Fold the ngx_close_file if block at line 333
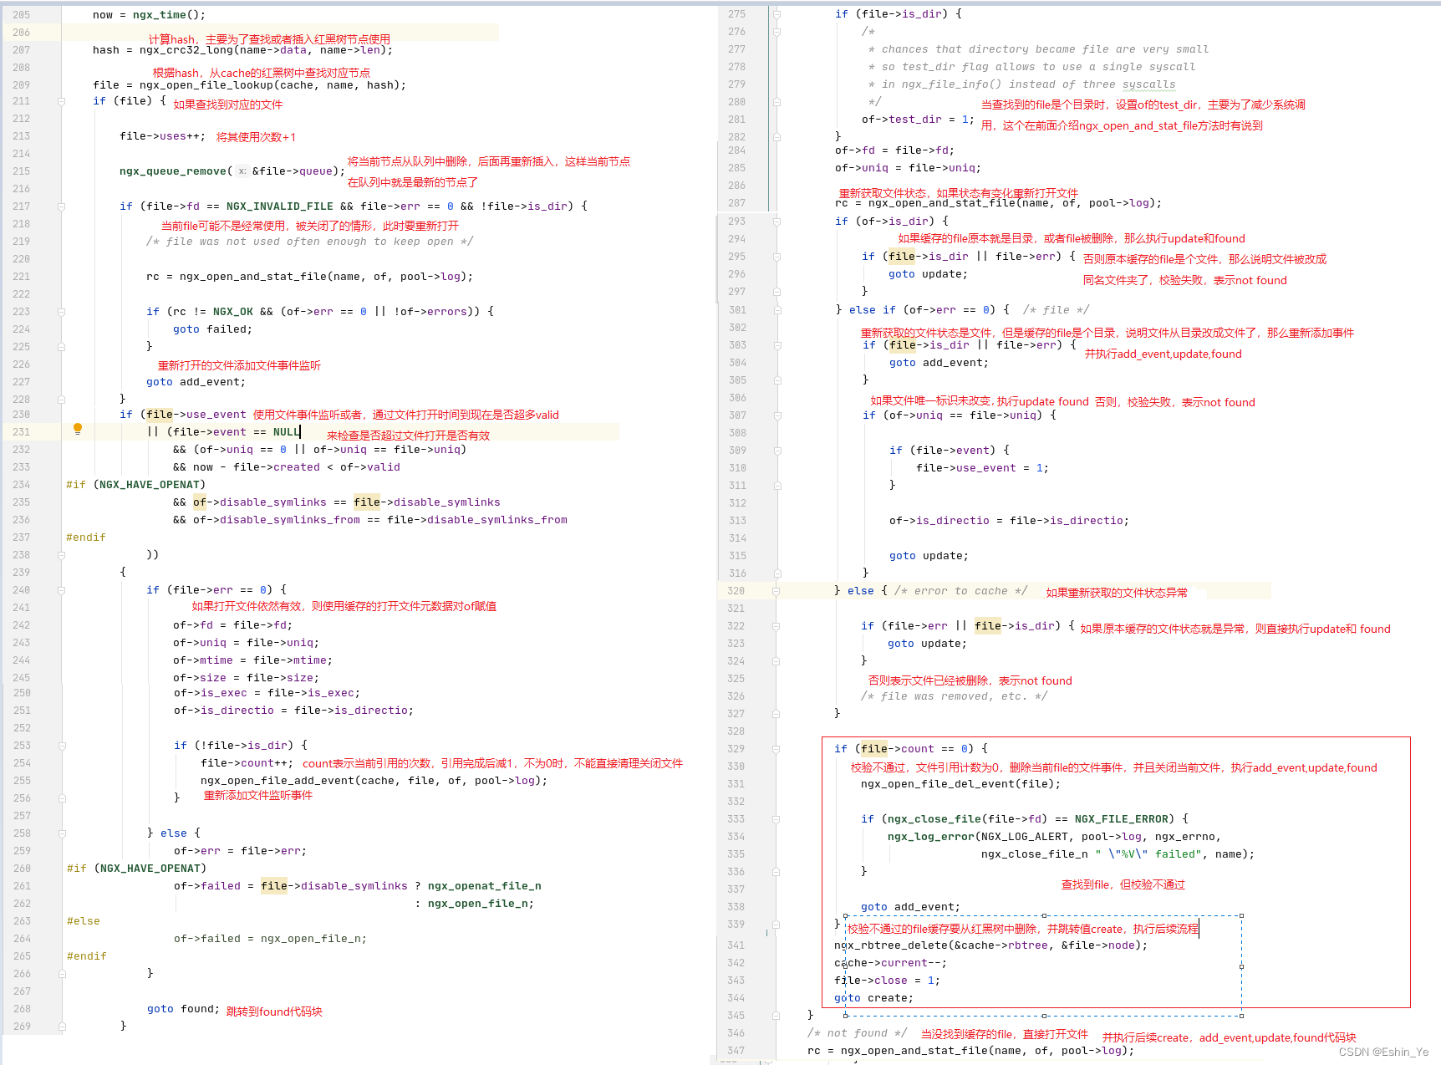This screenshot has width=1441, height=1065. (x=777, y=819)
